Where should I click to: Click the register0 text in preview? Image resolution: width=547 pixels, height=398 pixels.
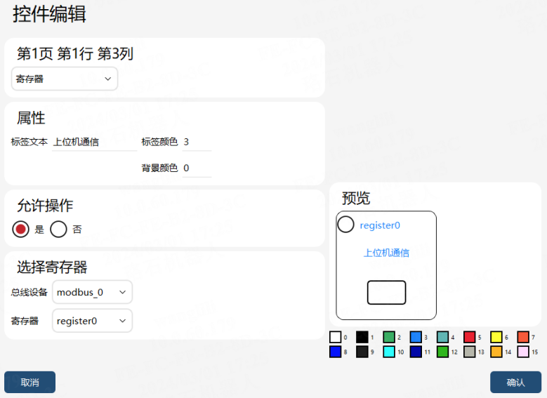coord(380,225)
